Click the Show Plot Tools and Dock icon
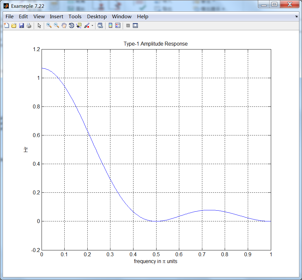The image size is (302, 280). click(135, 25)
